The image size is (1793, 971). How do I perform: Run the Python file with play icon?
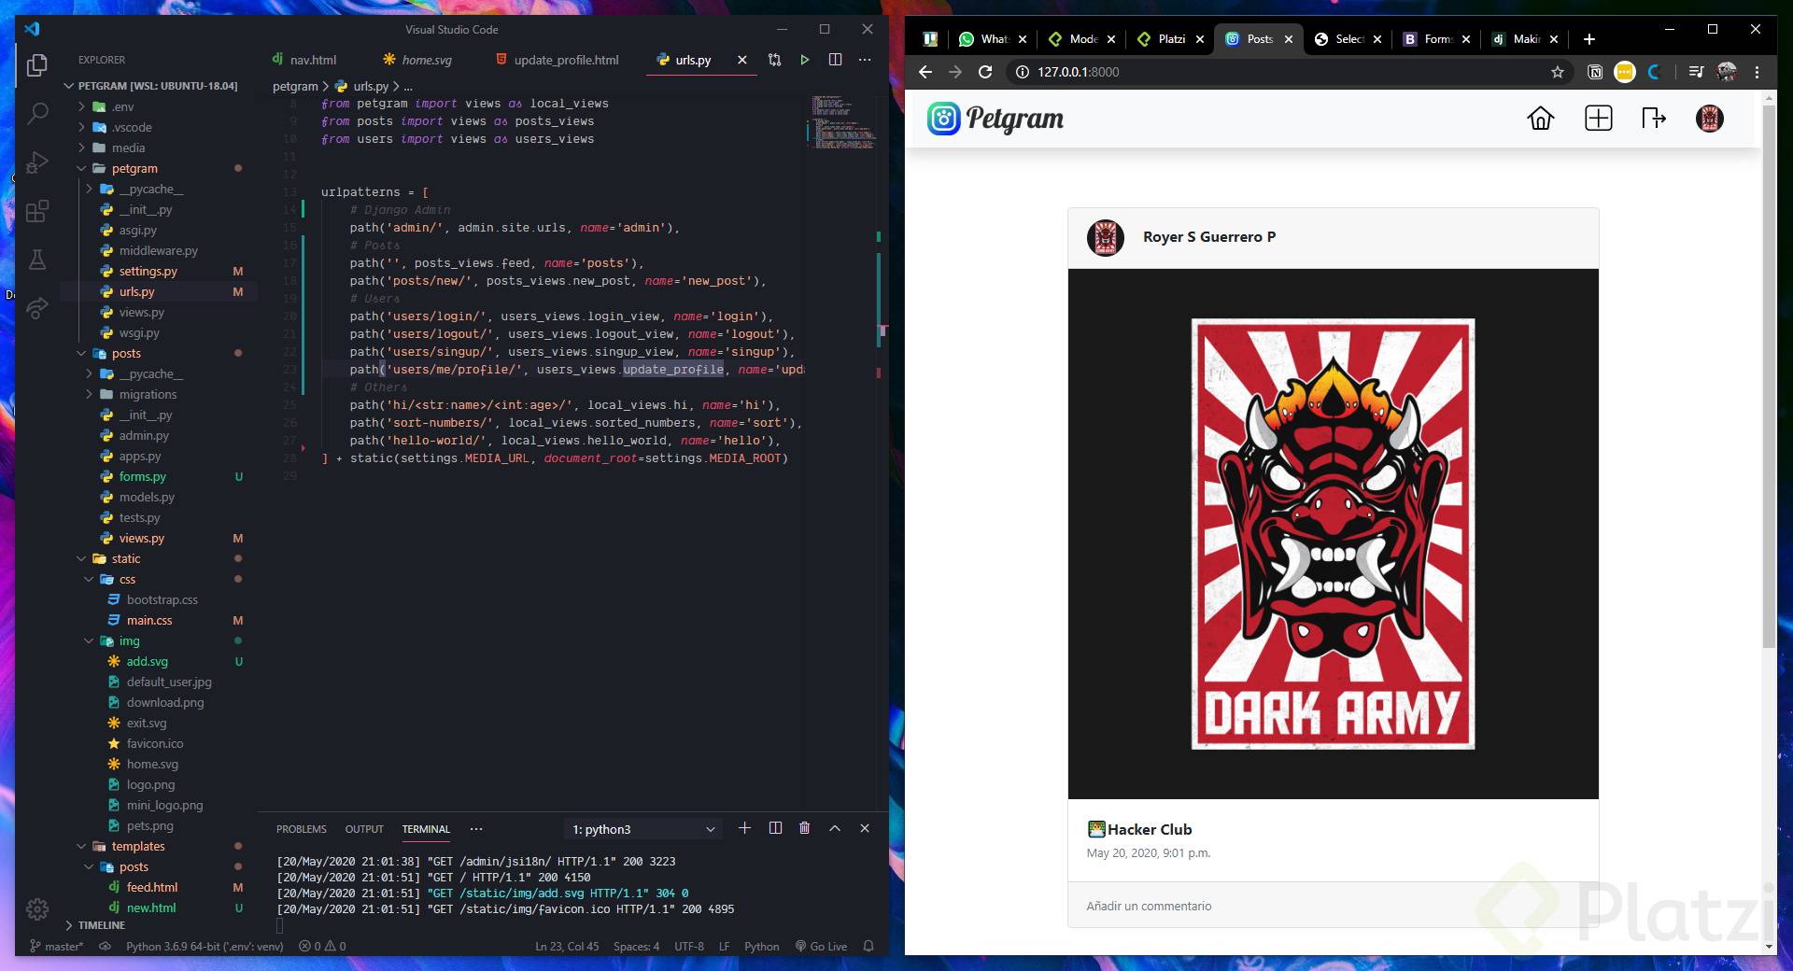tap(804, 60)
